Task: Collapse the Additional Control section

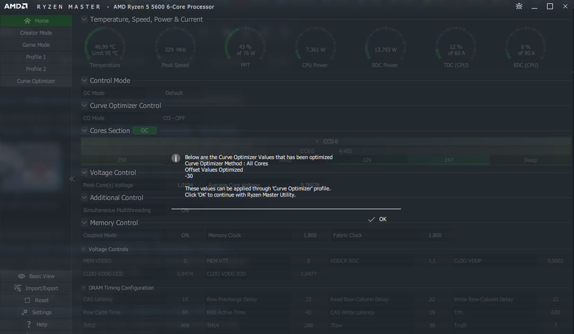Action: pos(84,197)
